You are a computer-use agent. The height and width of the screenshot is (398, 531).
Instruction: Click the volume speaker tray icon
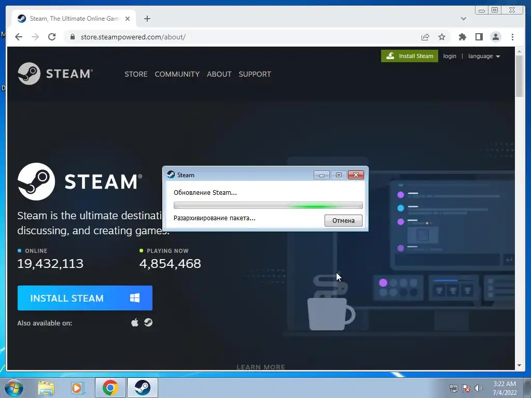coord(479,388)
